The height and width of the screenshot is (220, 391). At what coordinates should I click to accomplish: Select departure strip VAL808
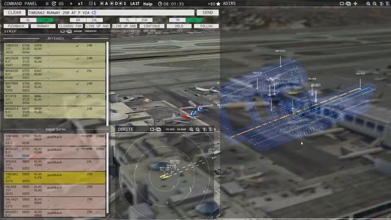(54, 190)
